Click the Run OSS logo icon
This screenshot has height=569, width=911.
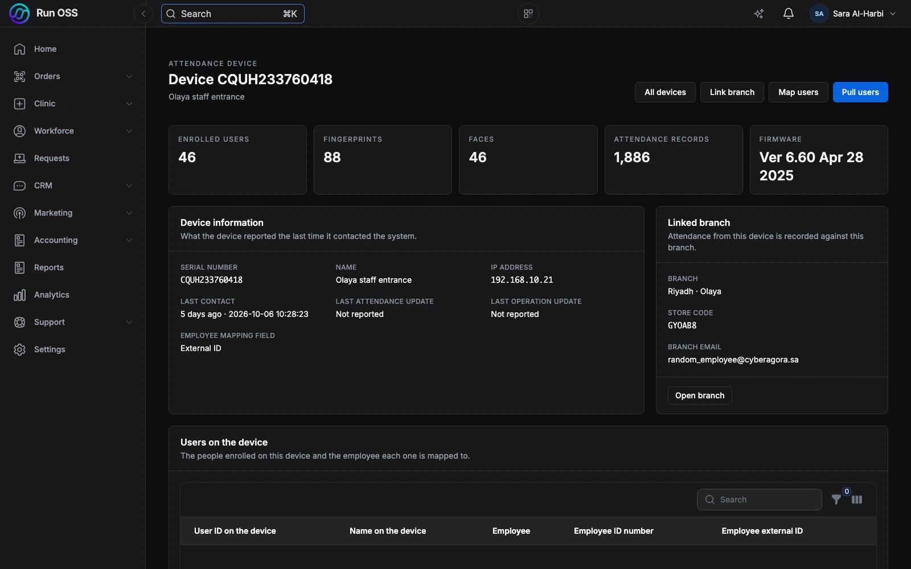(19, 14)
